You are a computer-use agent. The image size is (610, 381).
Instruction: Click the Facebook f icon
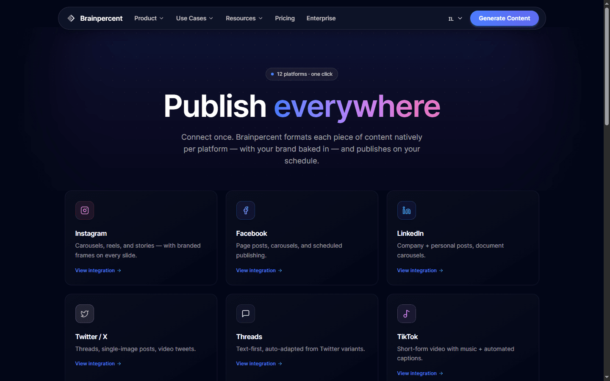pyautogui.click(x=246, y=210)
